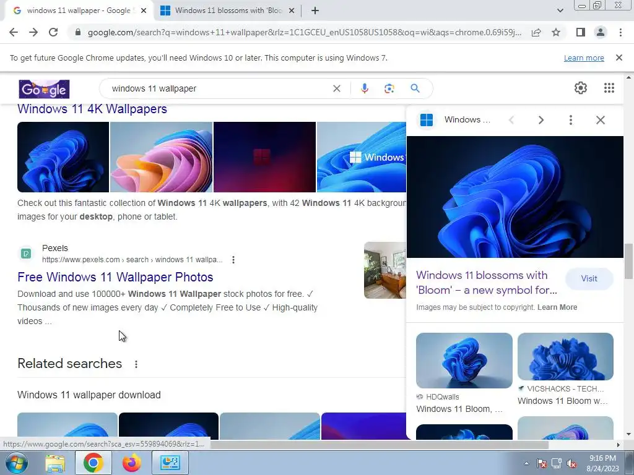Start voice search with microphone icon
The image size is (634, 475).
364,88
